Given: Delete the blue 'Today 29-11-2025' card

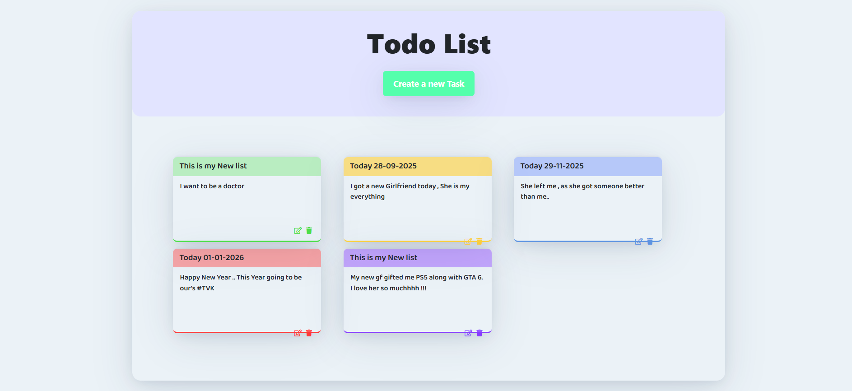Looking at the screenshot, I should (x=650, y=242).
